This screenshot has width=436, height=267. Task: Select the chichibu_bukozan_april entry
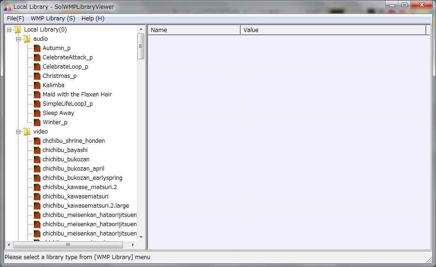tap(73, 169)
